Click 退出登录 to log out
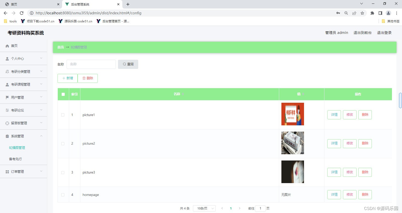Image resolution: width=402 pixels, height=213 pixels. [x=384, y=33]
